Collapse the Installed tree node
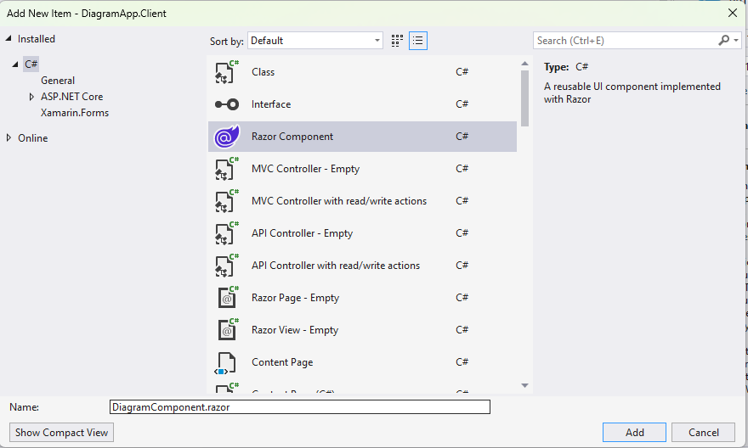This screenshot has height=448, width=748. pyautogui.click(x=8, y=38)
